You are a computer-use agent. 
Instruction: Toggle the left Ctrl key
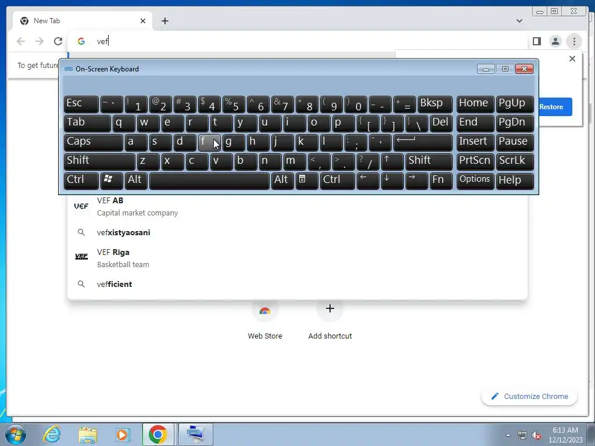click(81, 181)
